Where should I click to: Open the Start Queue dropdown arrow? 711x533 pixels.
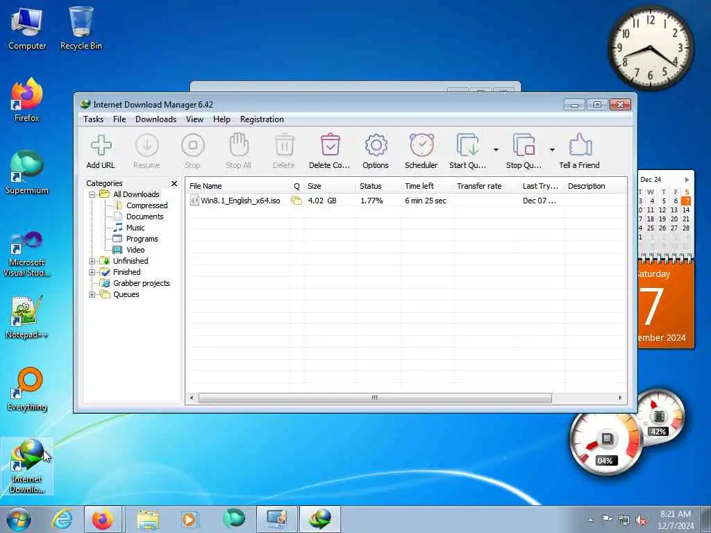(x=496, y=150)
